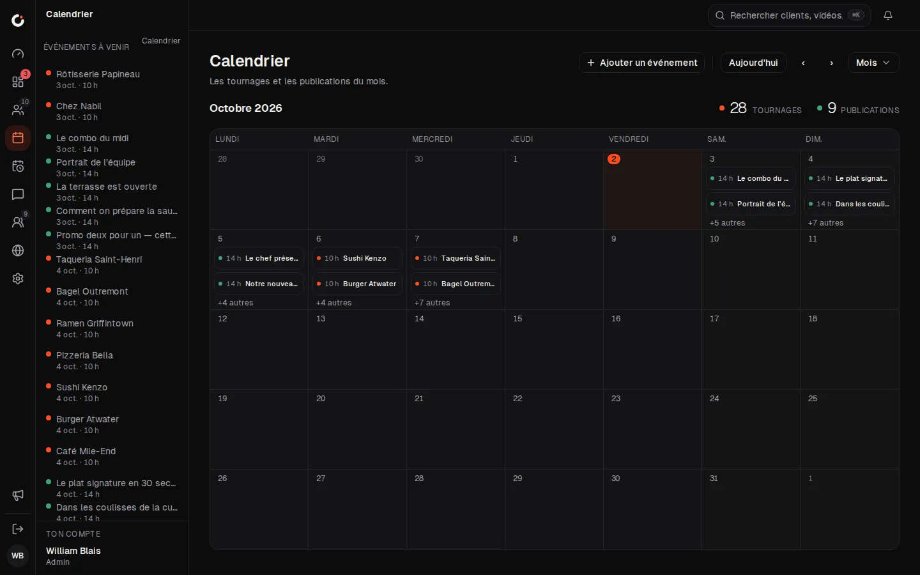The image size is (920, 575).
Task: Click the notifications bell icon
Action: pyautogui.click(x=888, y=15)
